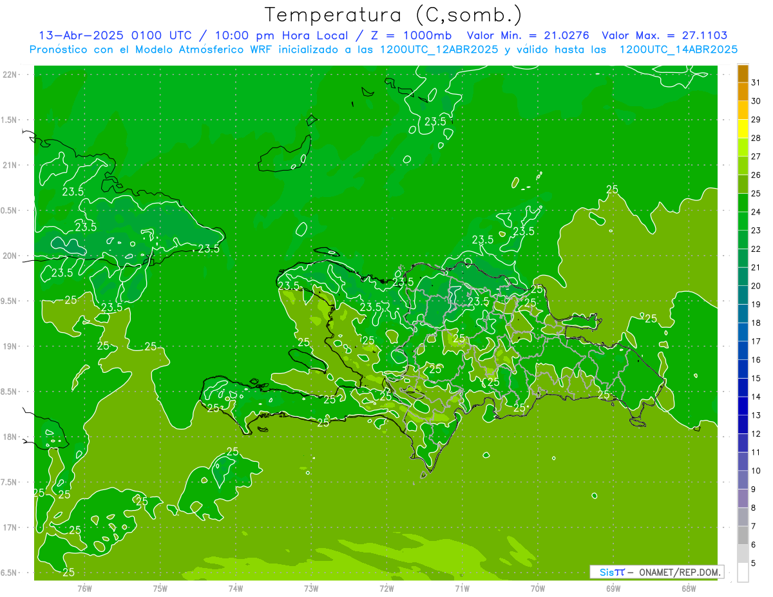This screenshot has height=597, width=773.
Task: Click legend value 24 on the color scale
Action: [x=756, y=212]
